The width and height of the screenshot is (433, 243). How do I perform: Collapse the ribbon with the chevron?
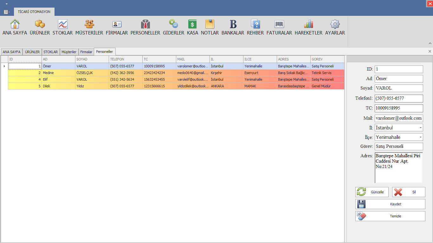(430, 43)
